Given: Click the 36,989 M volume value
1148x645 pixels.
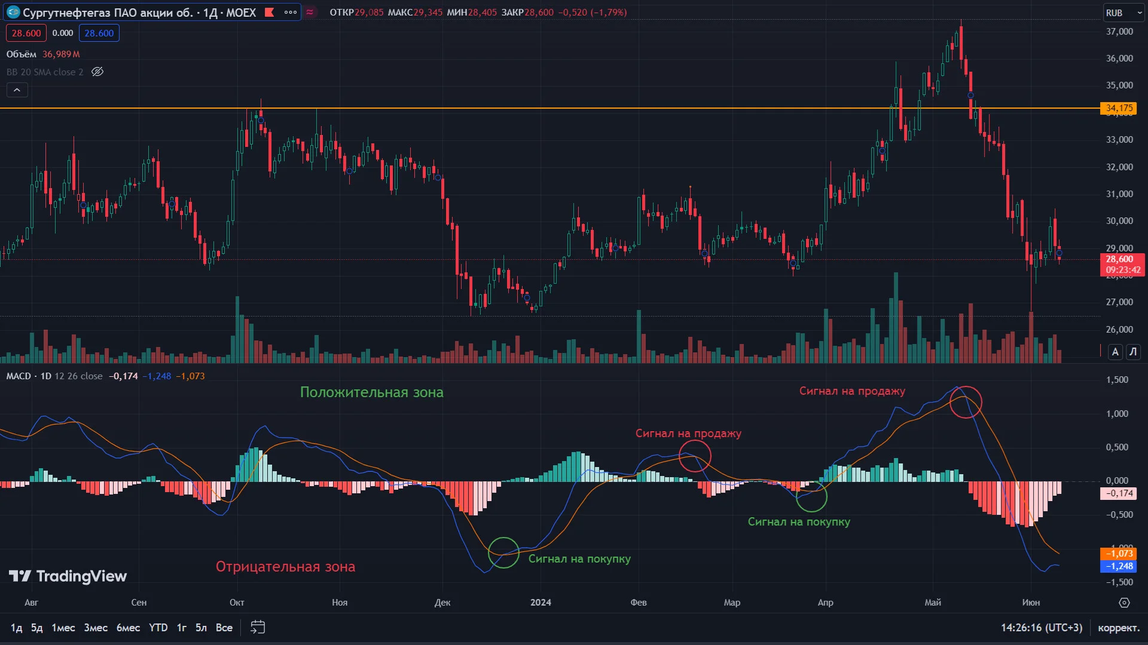Looking at the screenshot, I should pos(61,54).
